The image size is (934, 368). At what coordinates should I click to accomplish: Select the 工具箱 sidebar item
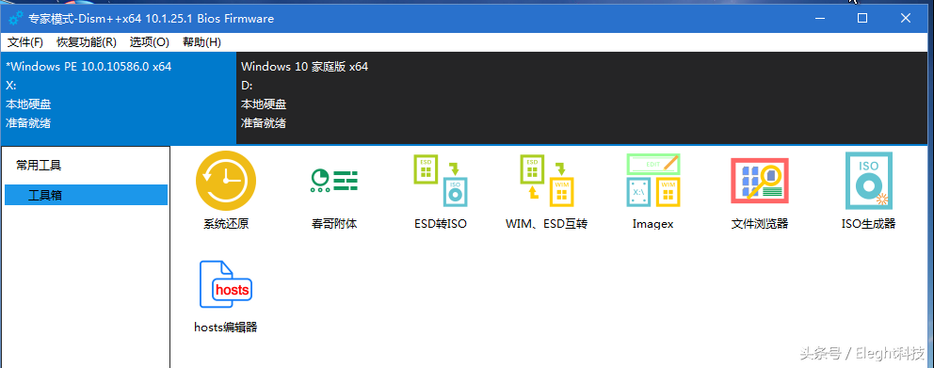point(86,195)
